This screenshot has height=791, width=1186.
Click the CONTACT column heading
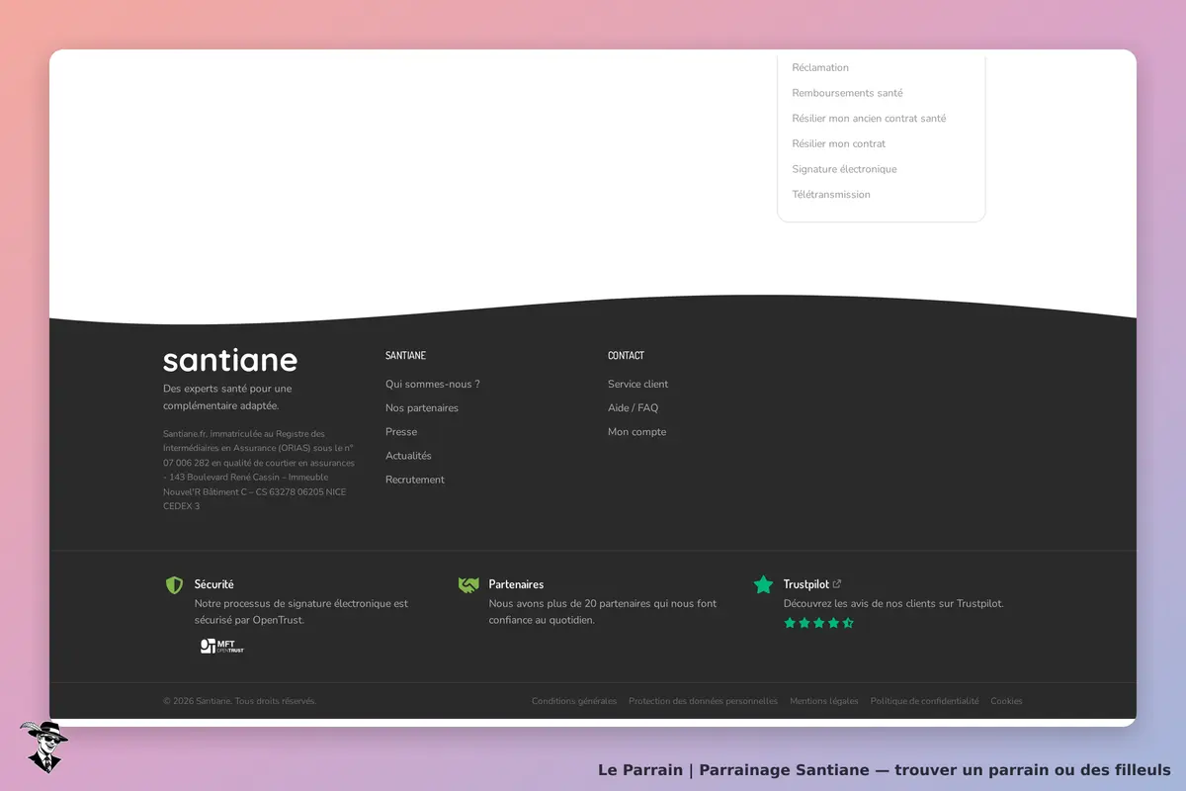626,355
